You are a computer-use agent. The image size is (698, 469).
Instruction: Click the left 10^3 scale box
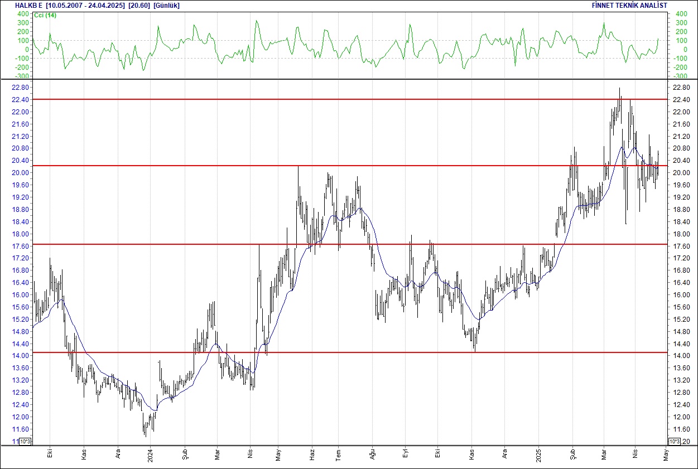(x=25, y=442)
